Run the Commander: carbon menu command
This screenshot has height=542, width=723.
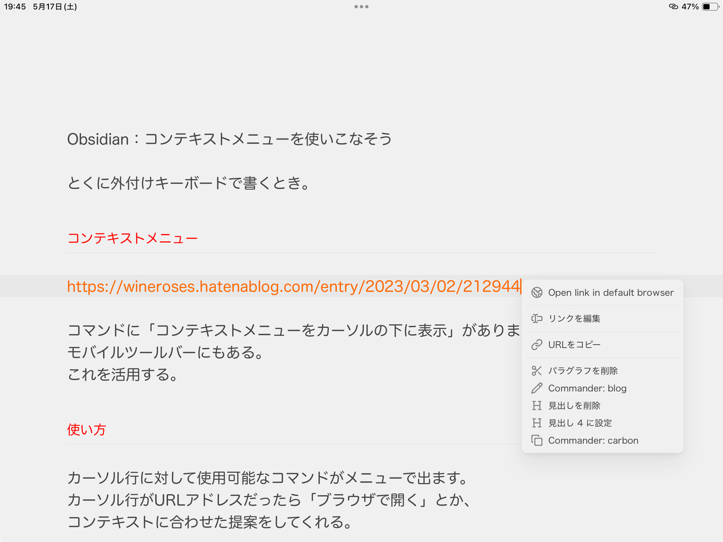pos(602,440)
